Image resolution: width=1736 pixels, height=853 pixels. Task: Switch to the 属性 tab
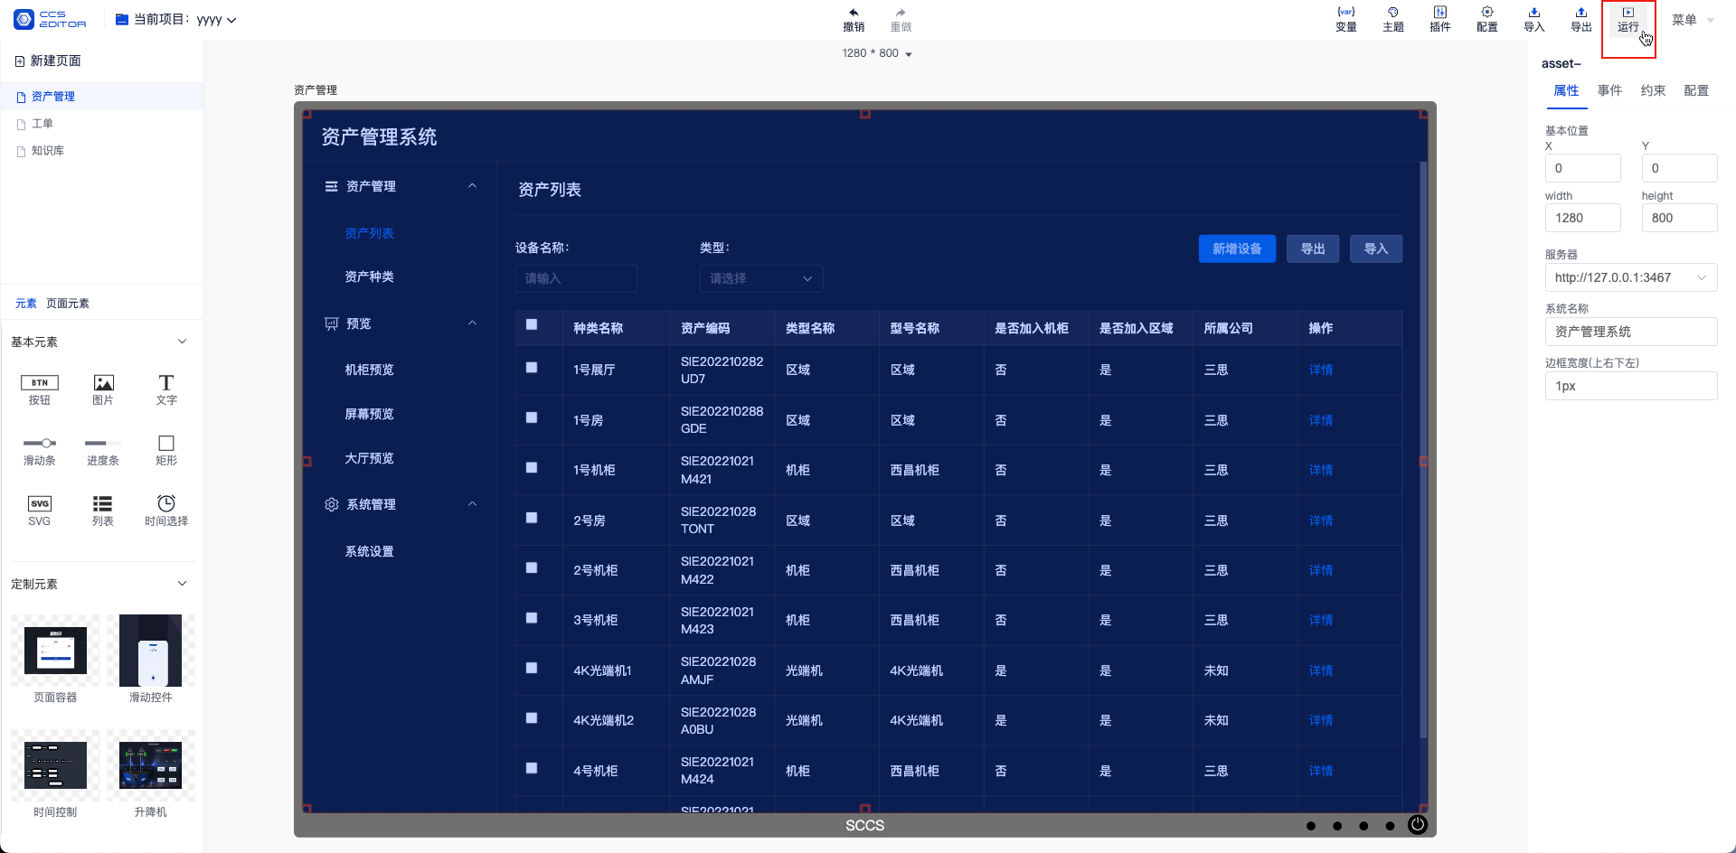pyautogui.click(x=1566, y=90)
